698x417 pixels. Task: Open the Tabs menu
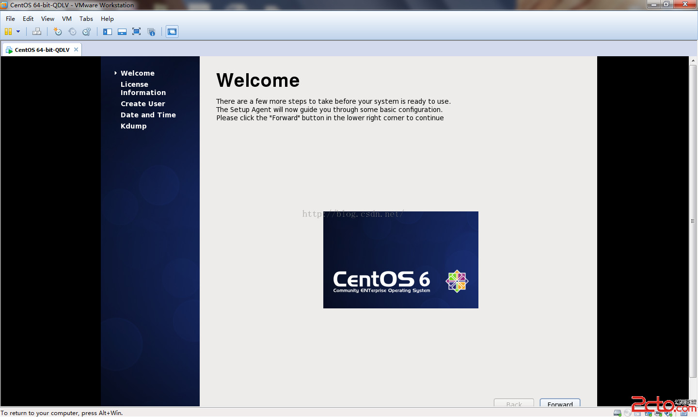coord(86,18)
